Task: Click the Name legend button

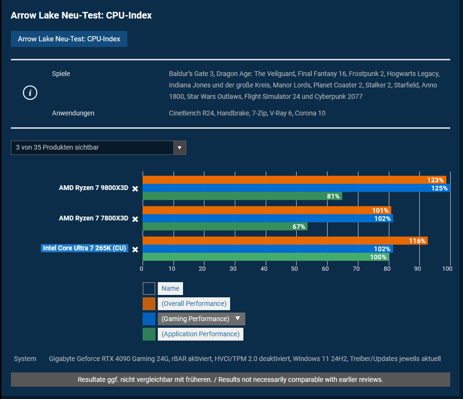Action: 170,288
